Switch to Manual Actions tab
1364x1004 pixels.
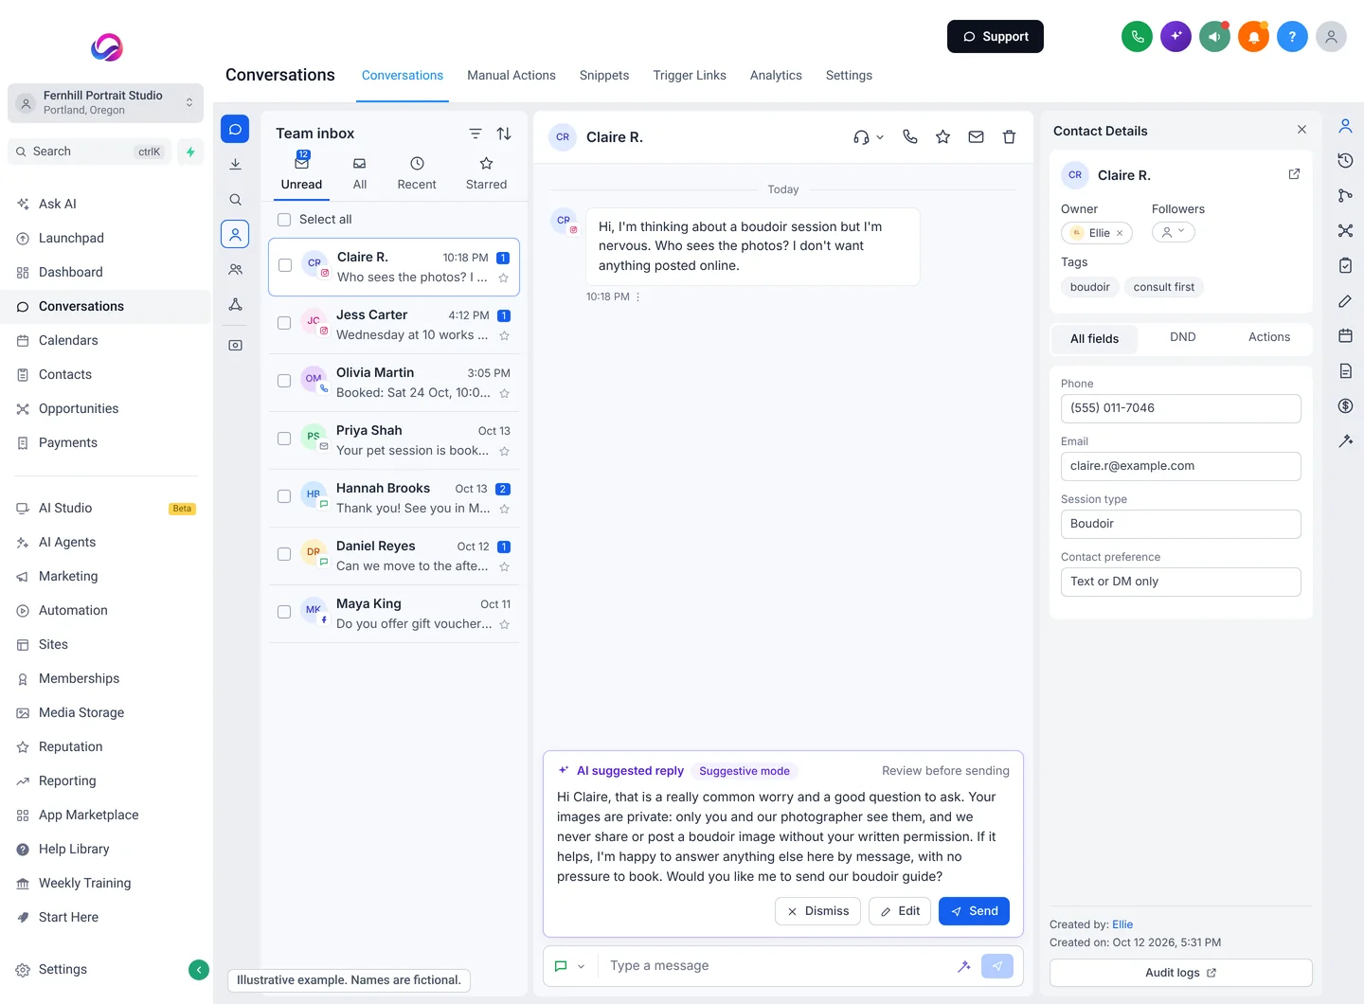[x=511, y=76]
